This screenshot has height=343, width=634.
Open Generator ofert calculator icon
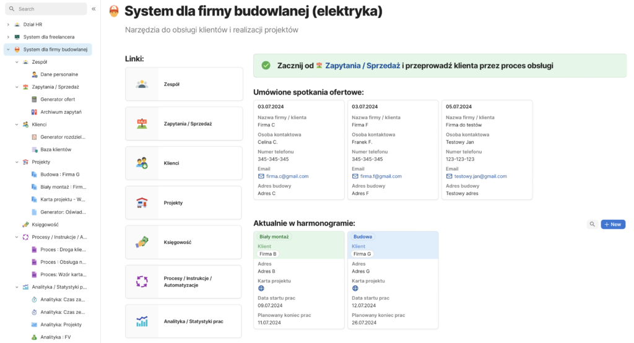tap(35, 99)
